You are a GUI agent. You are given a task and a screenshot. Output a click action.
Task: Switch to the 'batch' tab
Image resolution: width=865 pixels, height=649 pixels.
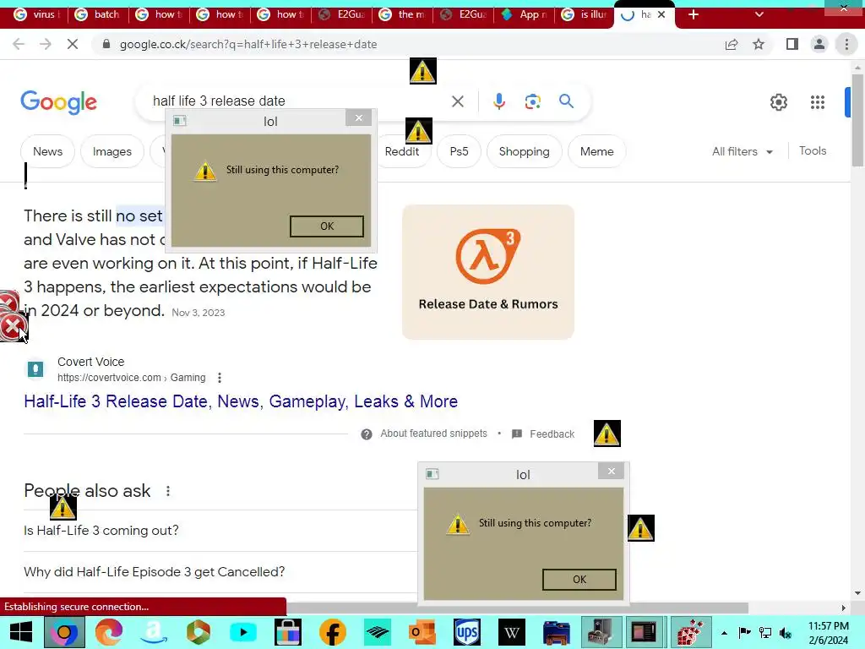pyautogui.click(x=97, y=14)
